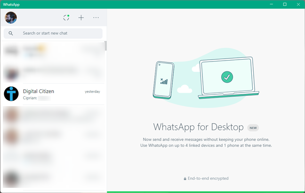Maximize the WhatsApp window

pos(285,4)
